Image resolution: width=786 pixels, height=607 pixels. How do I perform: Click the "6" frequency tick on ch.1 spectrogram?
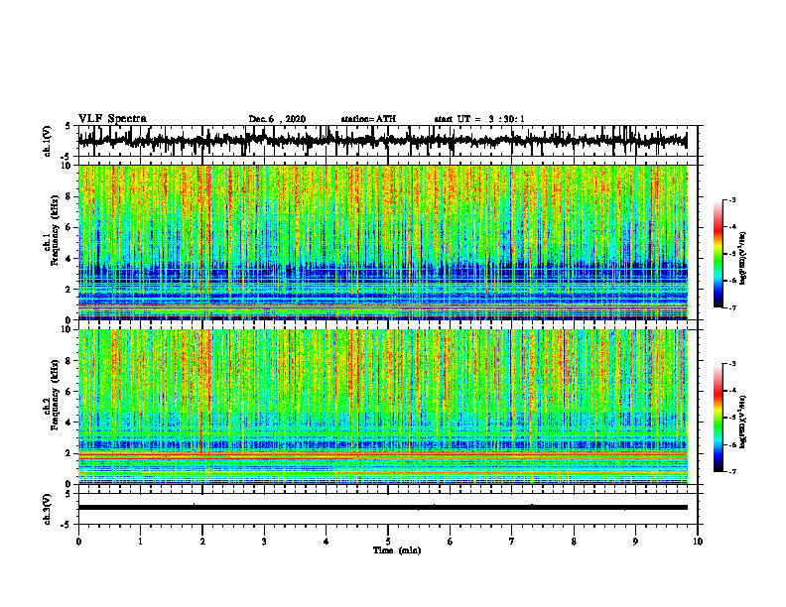[x=69, y=228]
